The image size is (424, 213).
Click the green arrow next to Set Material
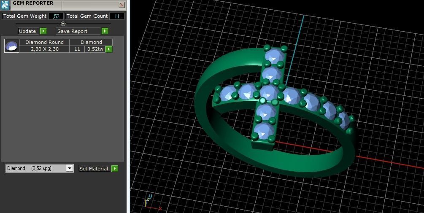115,169
